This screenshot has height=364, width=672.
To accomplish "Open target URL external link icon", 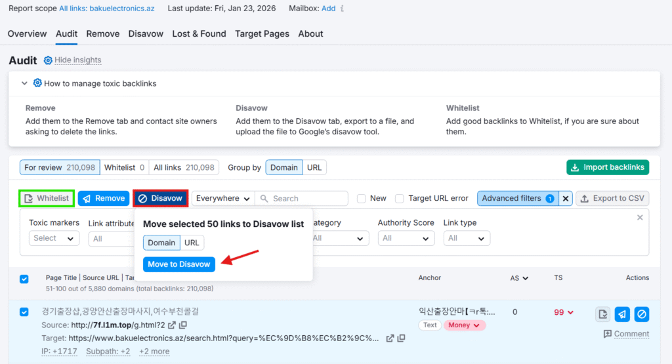I will click(390, 338).
